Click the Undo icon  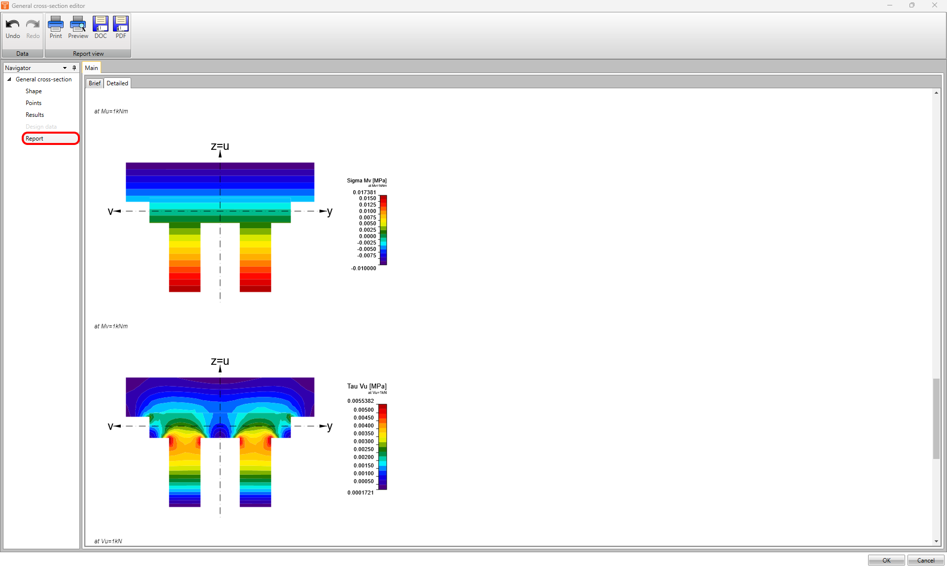[13, 28]
